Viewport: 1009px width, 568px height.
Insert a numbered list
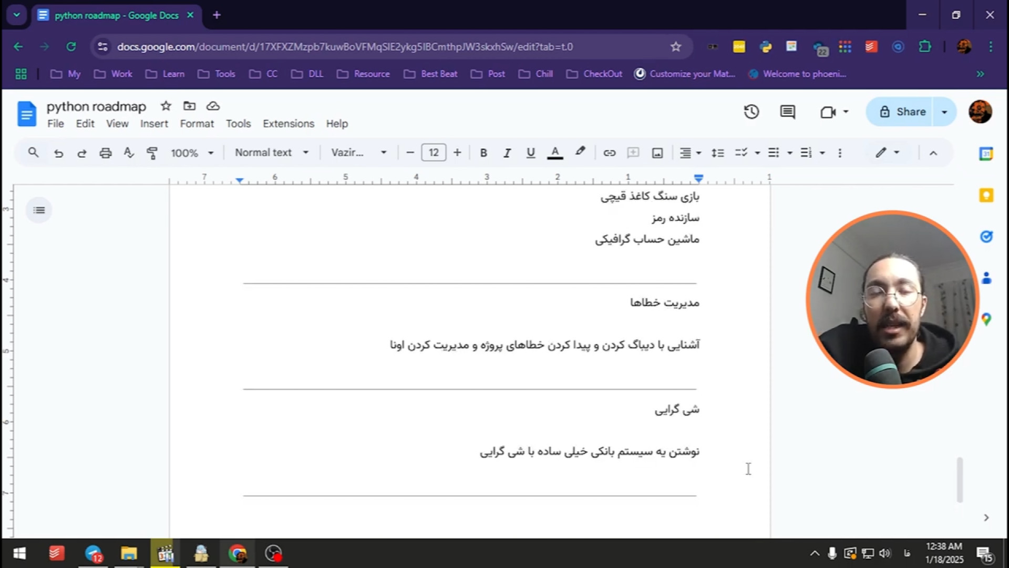pyautogui.click(x=806, y=153)
